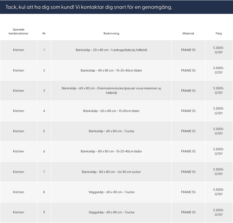The height and width of the screenshot is (223, 233).
Task: Select the Beskrivning column header
Action: click(x=111, y=33)
